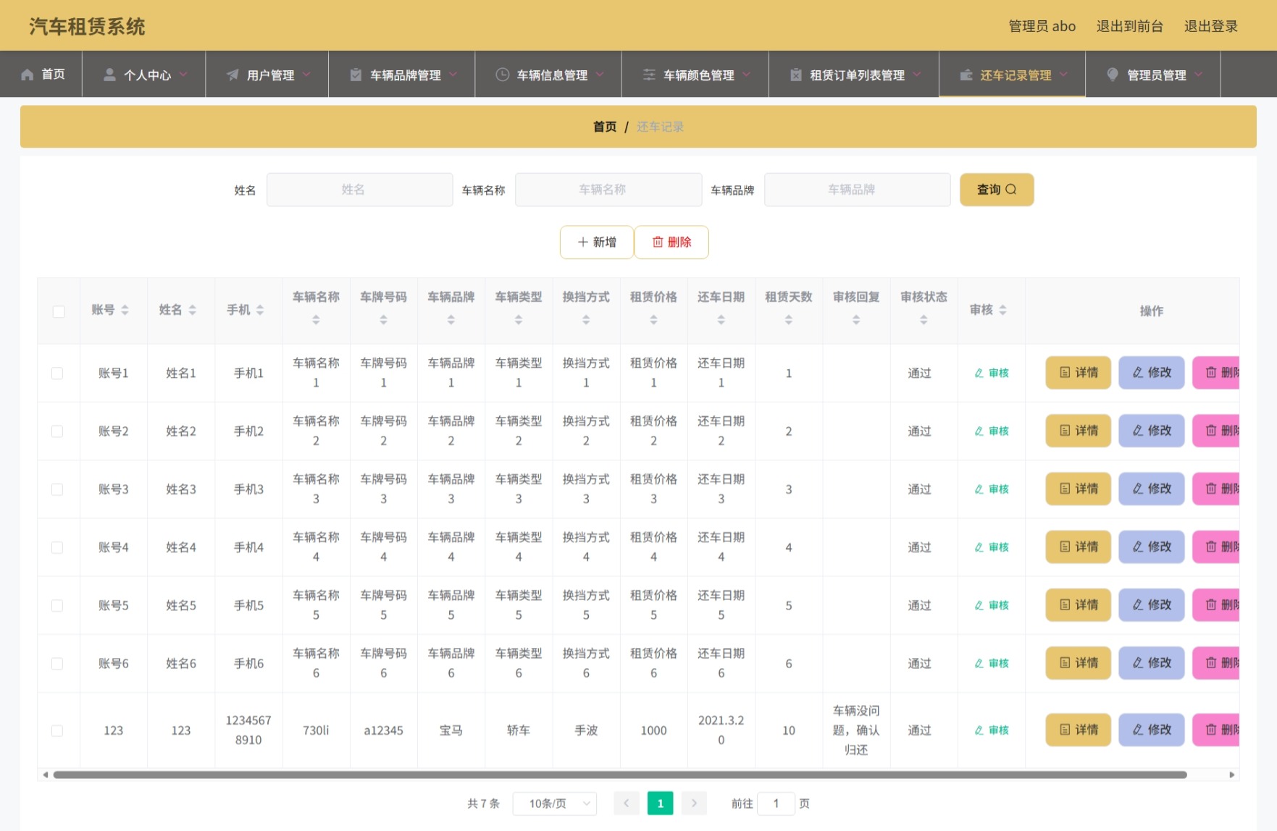Sort by 审核回复 column arrows

856,319
